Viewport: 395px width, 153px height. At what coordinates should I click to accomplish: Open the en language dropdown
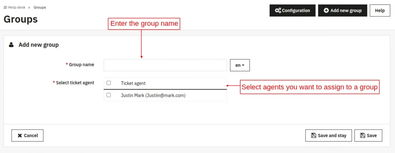tap(240, 65)
